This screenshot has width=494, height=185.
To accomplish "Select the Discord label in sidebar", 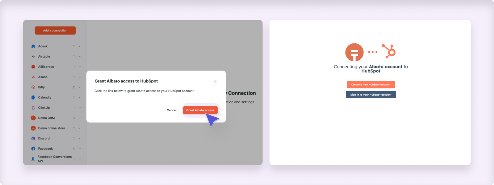I will [44, 138].
